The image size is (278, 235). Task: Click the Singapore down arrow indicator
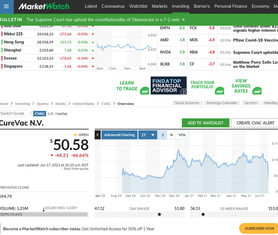[93, 67]
